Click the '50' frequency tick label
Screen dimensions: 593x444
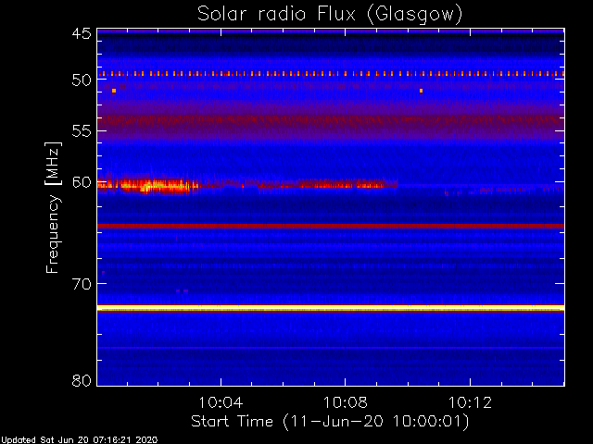pos(82,80)
